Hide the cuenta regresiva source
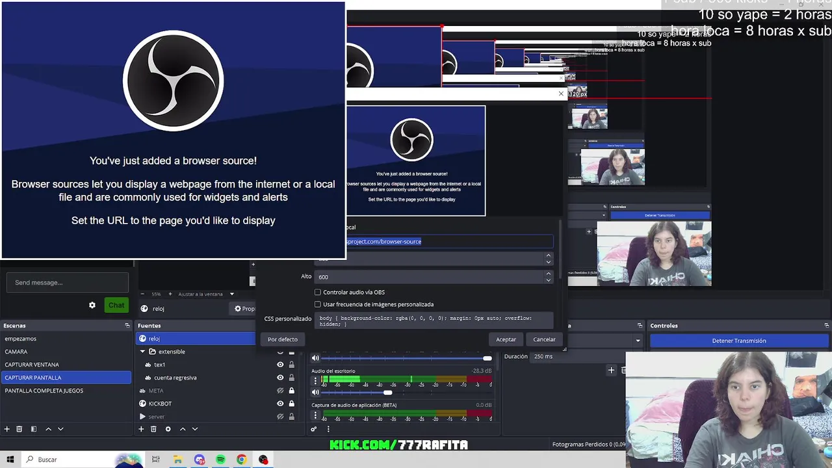This screenshot has height=468, width=832. [x=280, y=378]
